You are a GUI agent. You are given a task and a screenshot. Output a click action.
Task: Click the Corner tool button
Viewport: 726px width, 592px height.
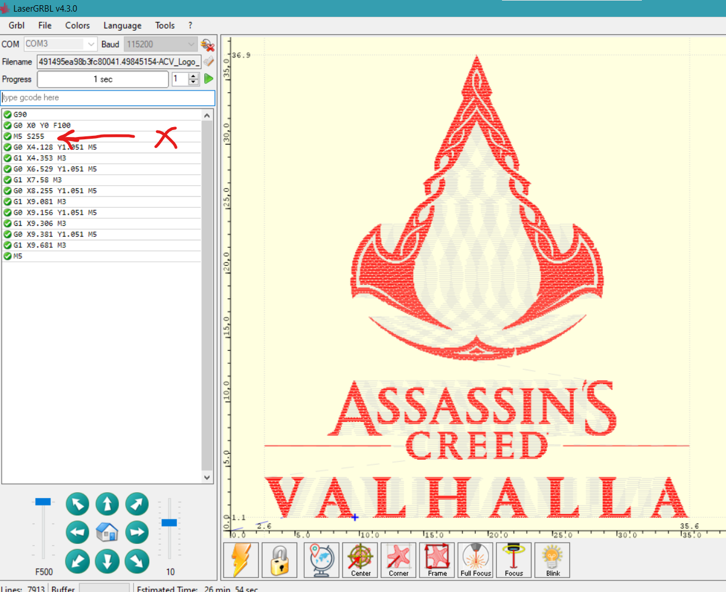(x=399, y=559)
